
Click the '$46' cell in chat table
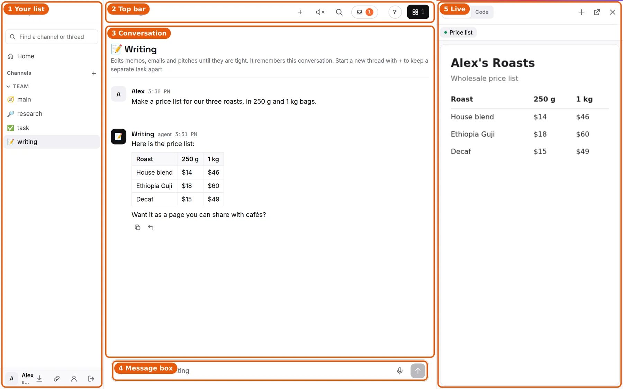[x=214, y=173]
